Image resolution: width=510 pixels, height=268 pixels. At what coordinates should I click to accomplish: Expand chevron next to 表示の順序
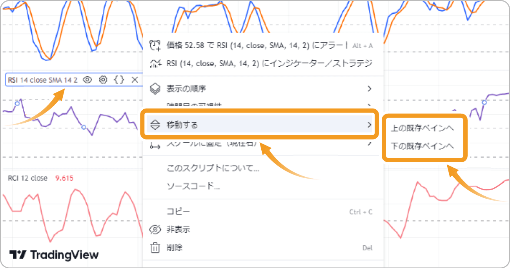tap(369, 89)
